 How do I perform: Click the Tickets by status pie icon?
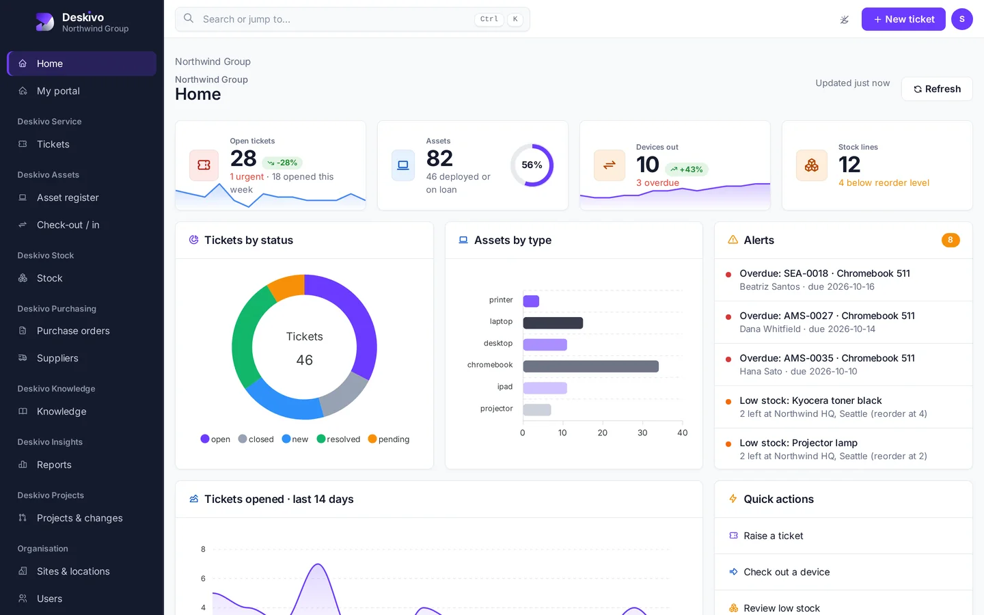tap(193, 240)
